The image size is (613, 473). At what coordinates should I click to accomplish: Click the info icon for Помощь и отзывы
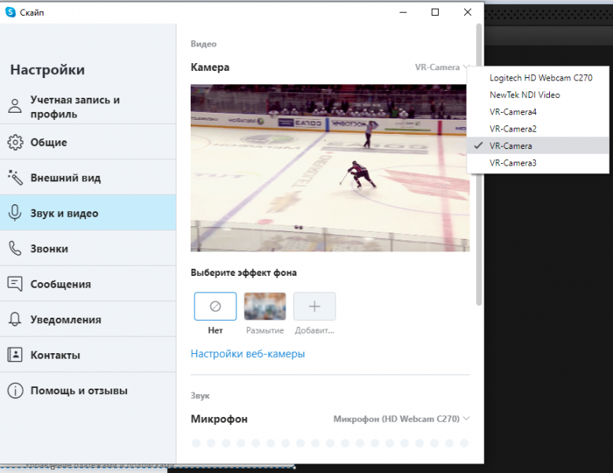(15, 390)
